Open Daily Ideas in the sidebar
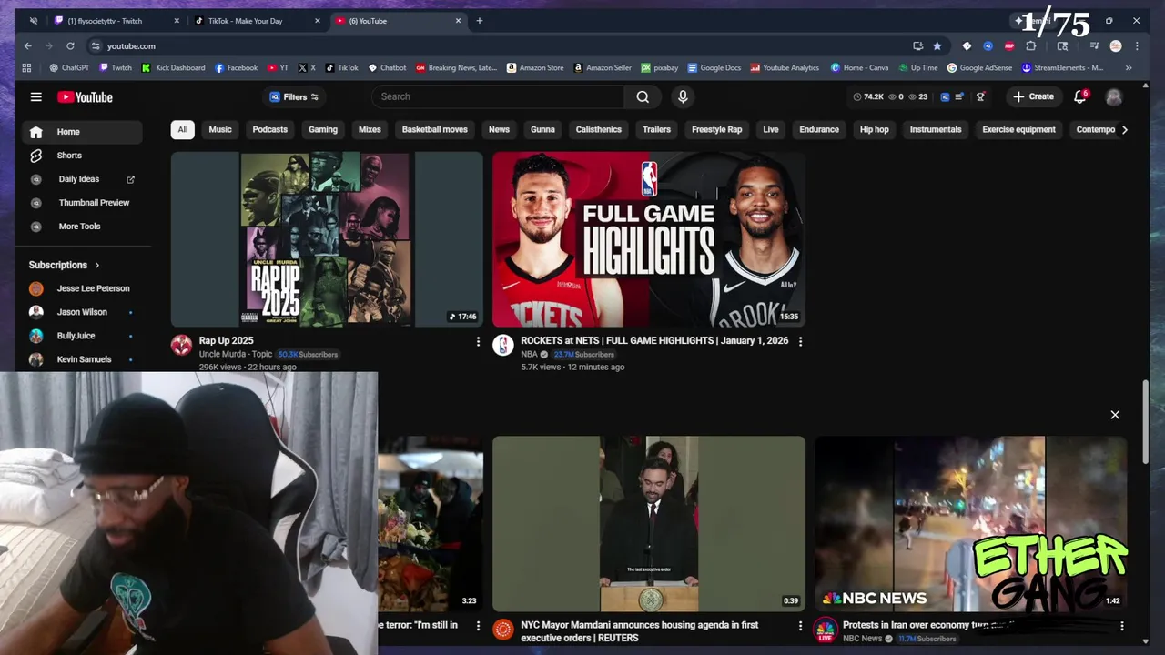 [82, 179]
